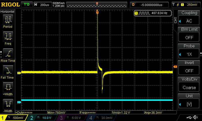This screenshot has width=202, height=121.
Task: Click the trigger level 250mV readout
Action: point(192,5)
